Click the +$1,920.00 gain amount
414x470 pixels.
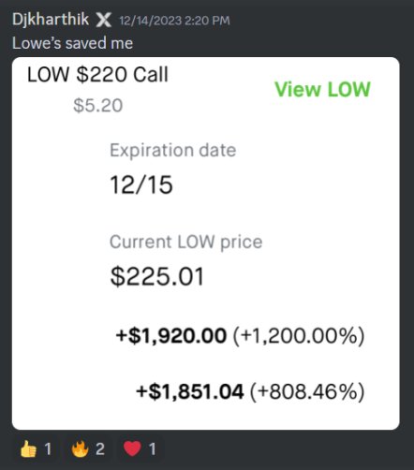pyautogui.click(x=170, y=336)
